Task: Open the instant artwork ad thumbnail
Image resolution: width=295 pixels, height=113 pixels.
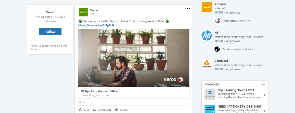Action: [x=210, y=109]
